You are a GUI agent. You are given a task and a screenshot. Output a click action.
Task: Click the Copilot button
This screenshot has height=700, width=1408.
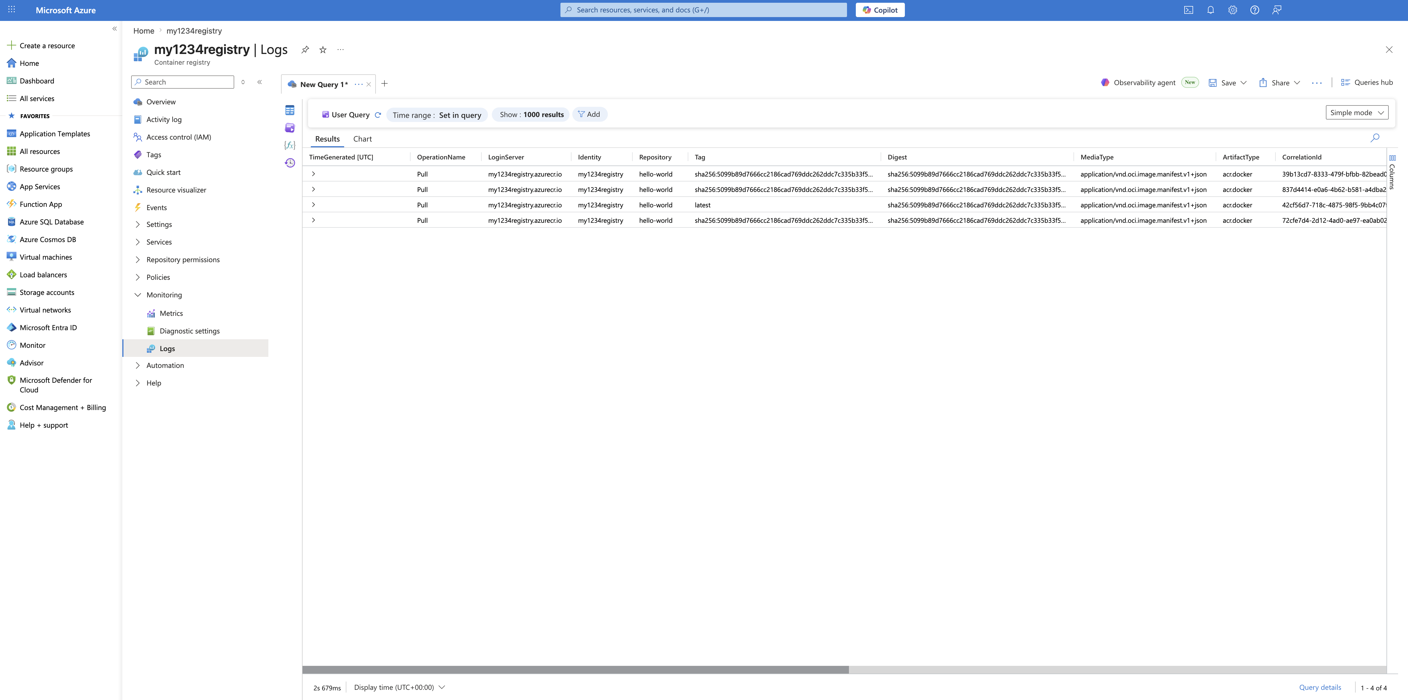pos(880,10)
